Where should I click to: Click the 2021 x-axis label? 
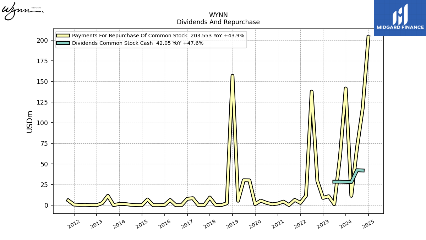coord(277,224)
